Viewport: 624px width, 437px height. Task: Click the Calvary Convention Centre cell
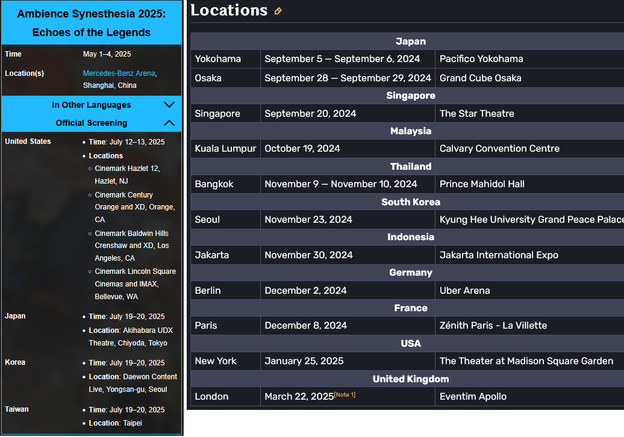[x=529, y=149]
